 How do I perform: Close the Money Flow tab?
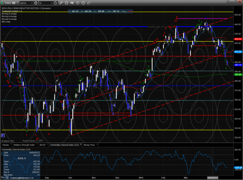(97, 145)
